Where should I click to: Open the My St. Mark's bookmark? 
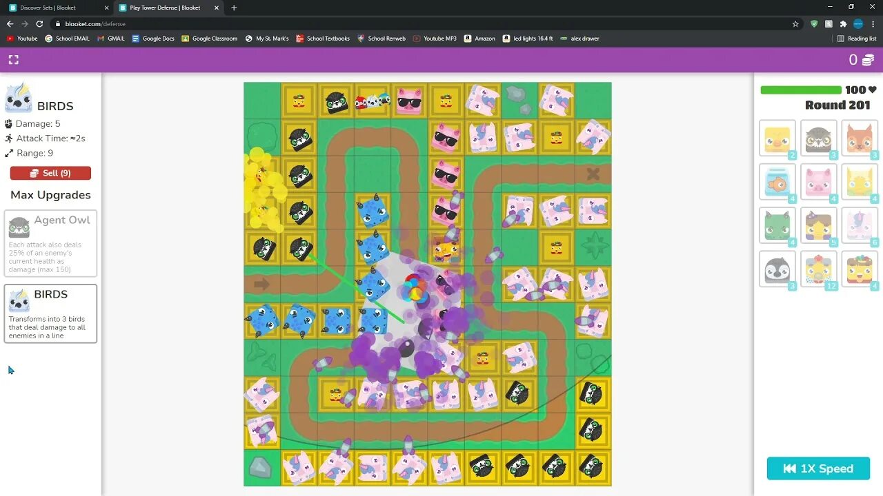tap(267, 39)
